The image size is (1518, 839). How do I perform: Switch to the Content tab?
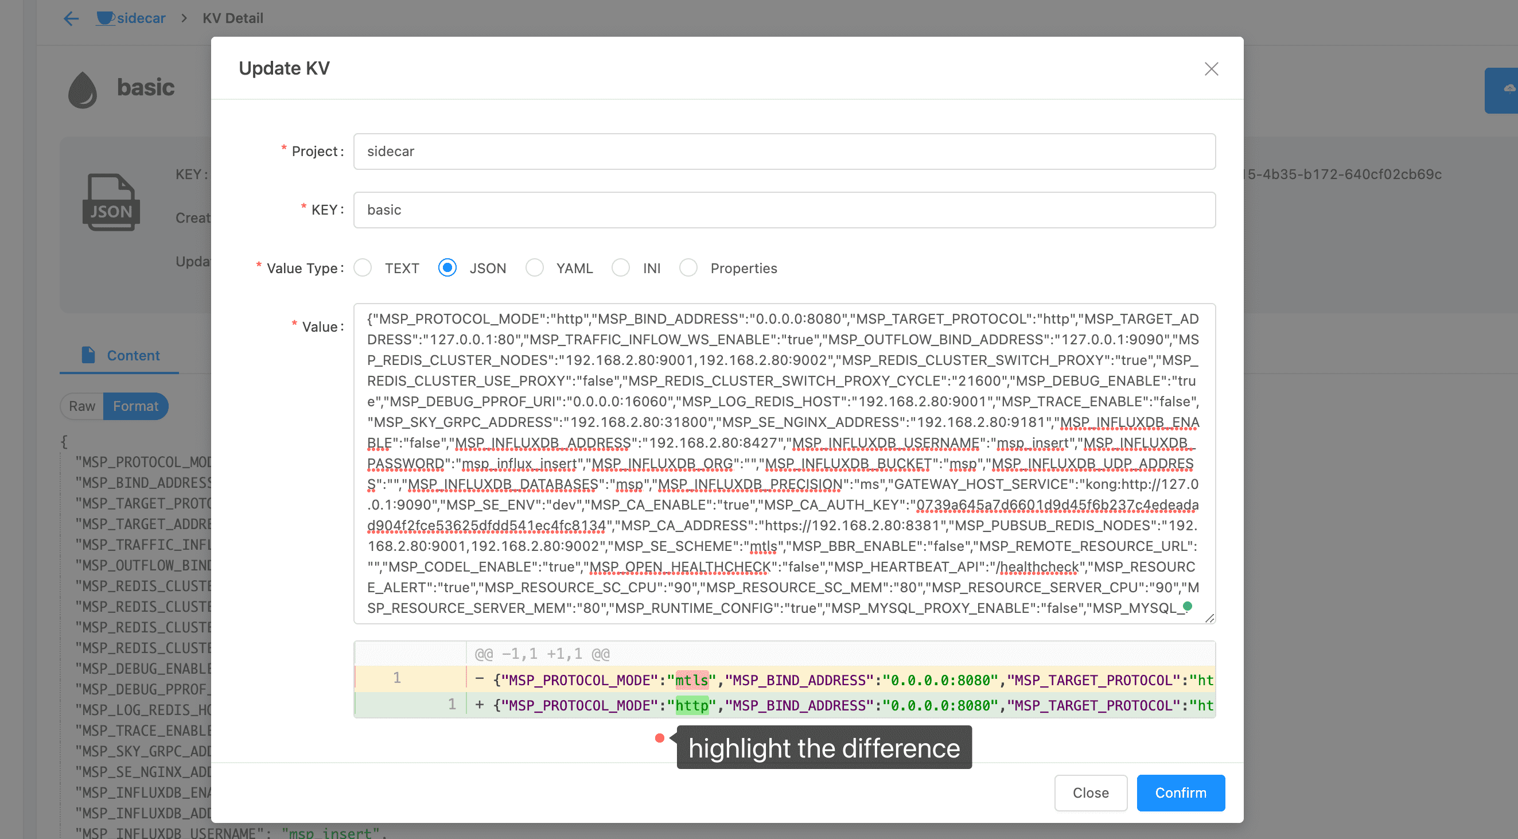point(120,356)
